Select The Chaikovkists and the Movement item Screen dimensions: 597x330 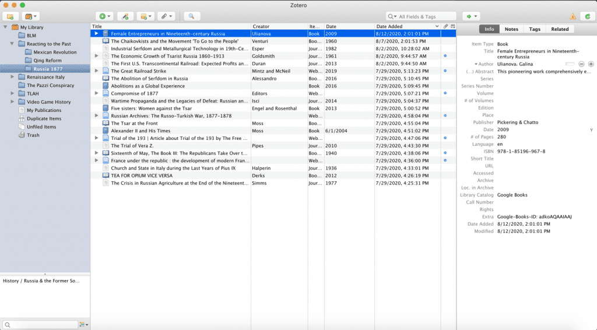coord(273,41)
